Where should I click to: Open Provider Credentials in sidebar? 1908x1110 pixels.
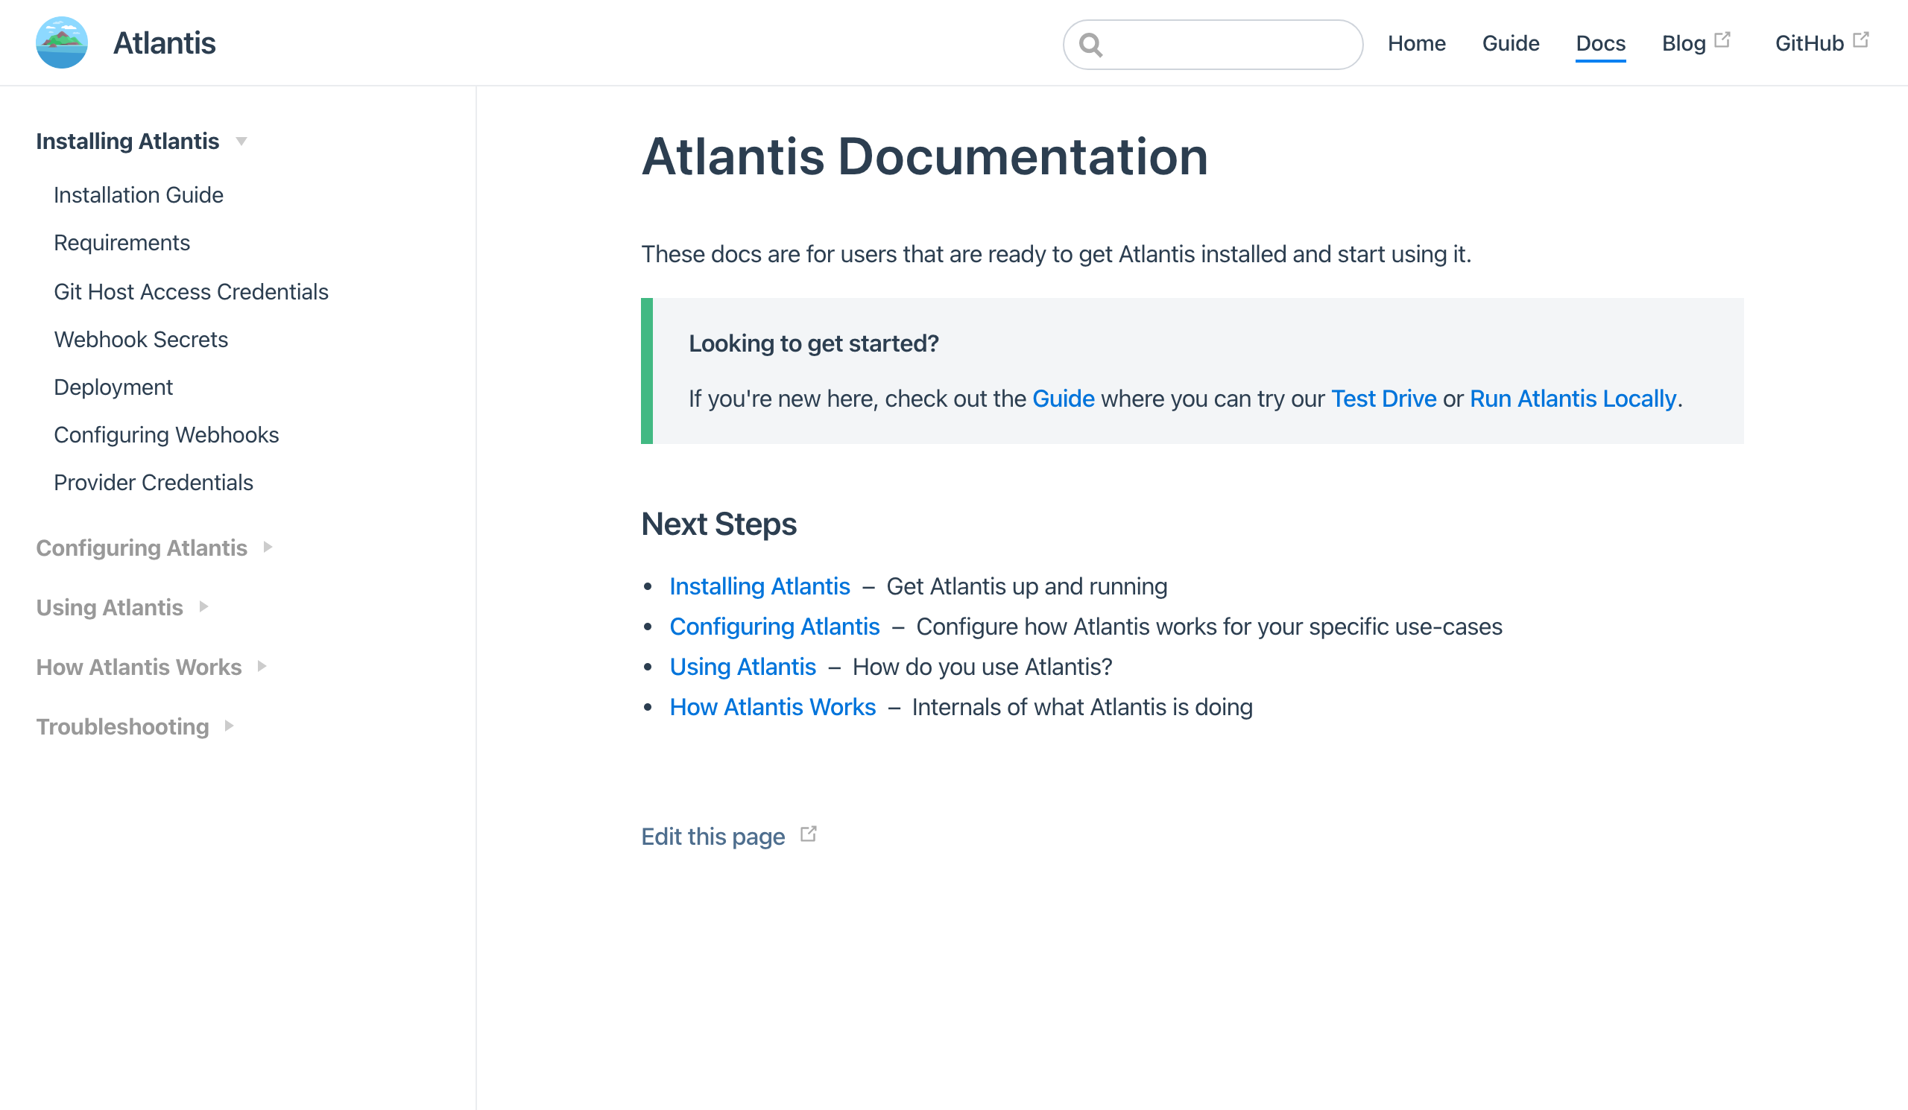(x=154, y=483)
